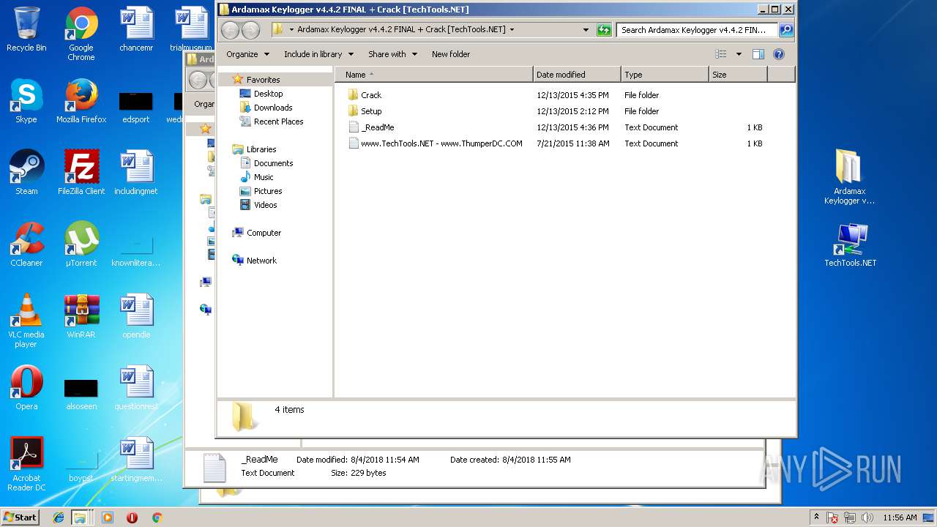This screenshot has width=937, height=527.
Task: Show the preview pane
Action: coord(758,54)
